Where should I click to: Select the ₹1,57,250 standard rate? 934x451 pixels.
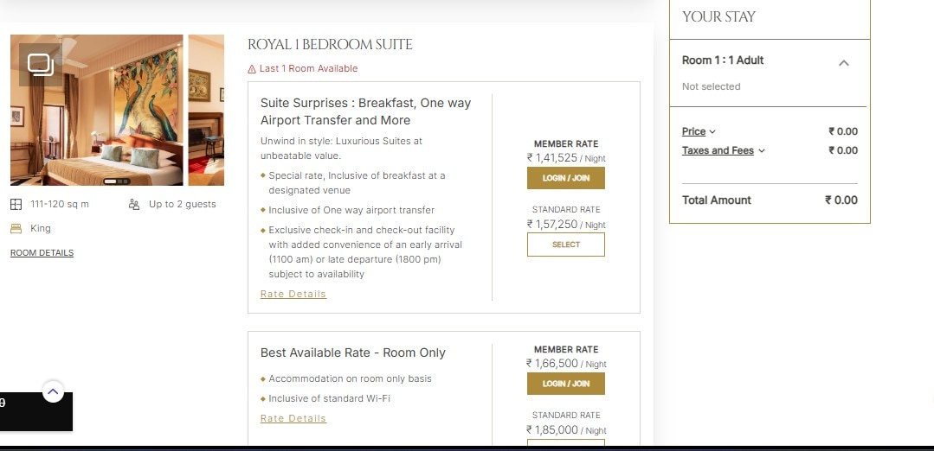tap(565, 245)
